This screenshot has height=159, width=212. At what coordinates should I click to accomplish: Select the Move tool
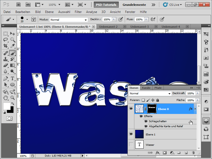coord(12,33)
